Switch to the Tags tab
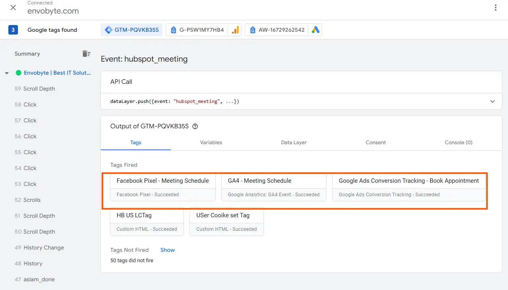Viewport: 508px width, 290px height. pos(136,142)
